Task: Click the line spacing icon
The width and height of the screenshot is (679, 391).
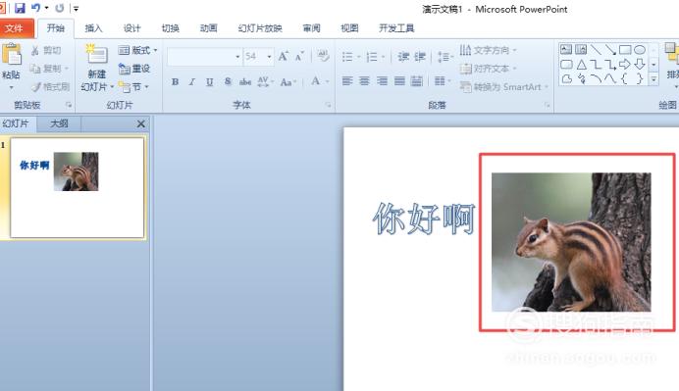Action: tap(444, 57)
